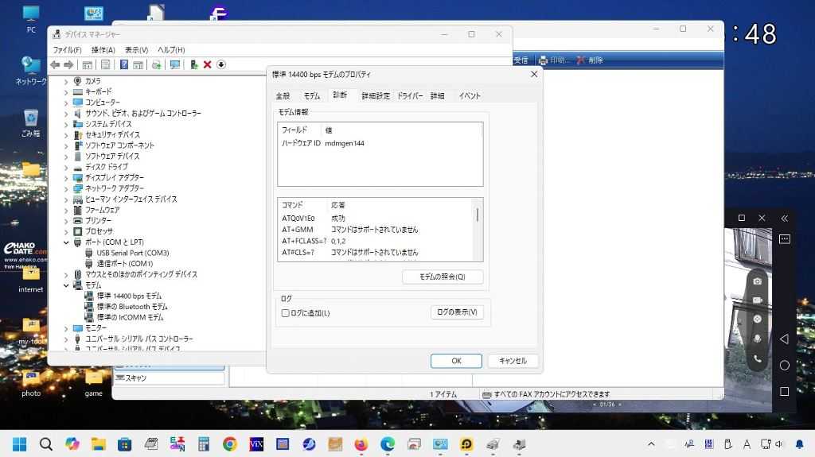Expand the プリンター tree node
815x457 pixels.
(x=66, y=221)
